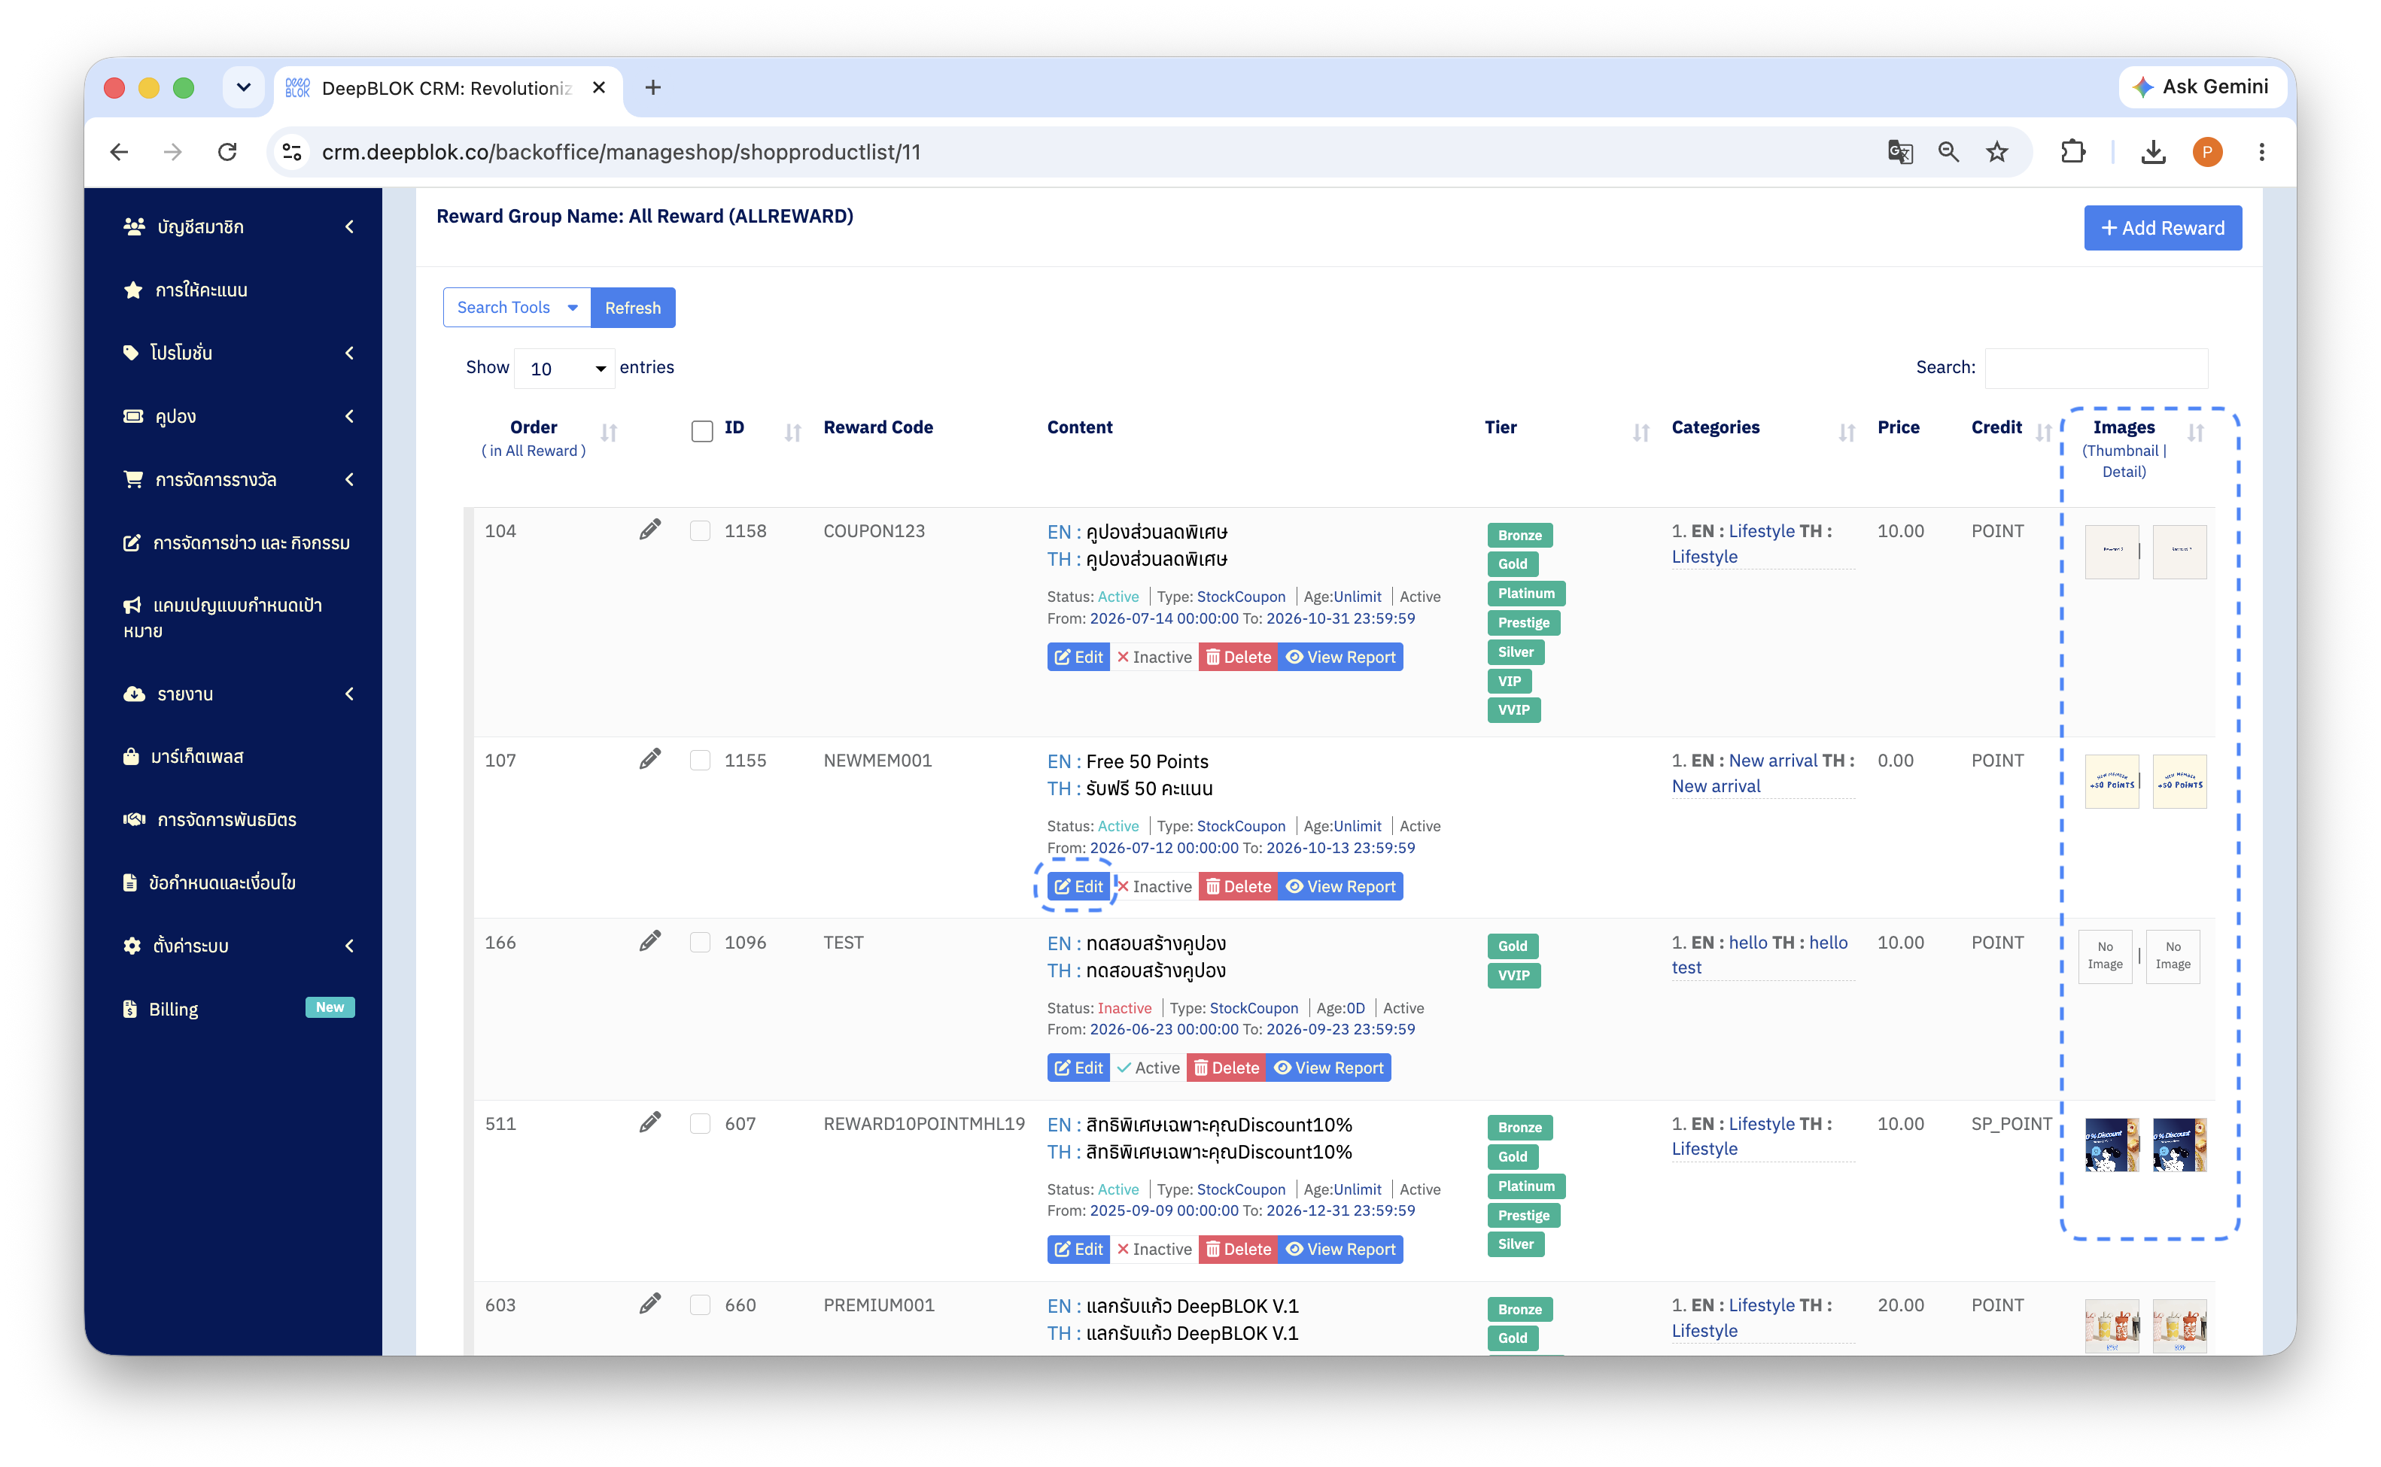Open the Show entries count dropdown
2381x1467 pixels.
click(x=564, y=369)
